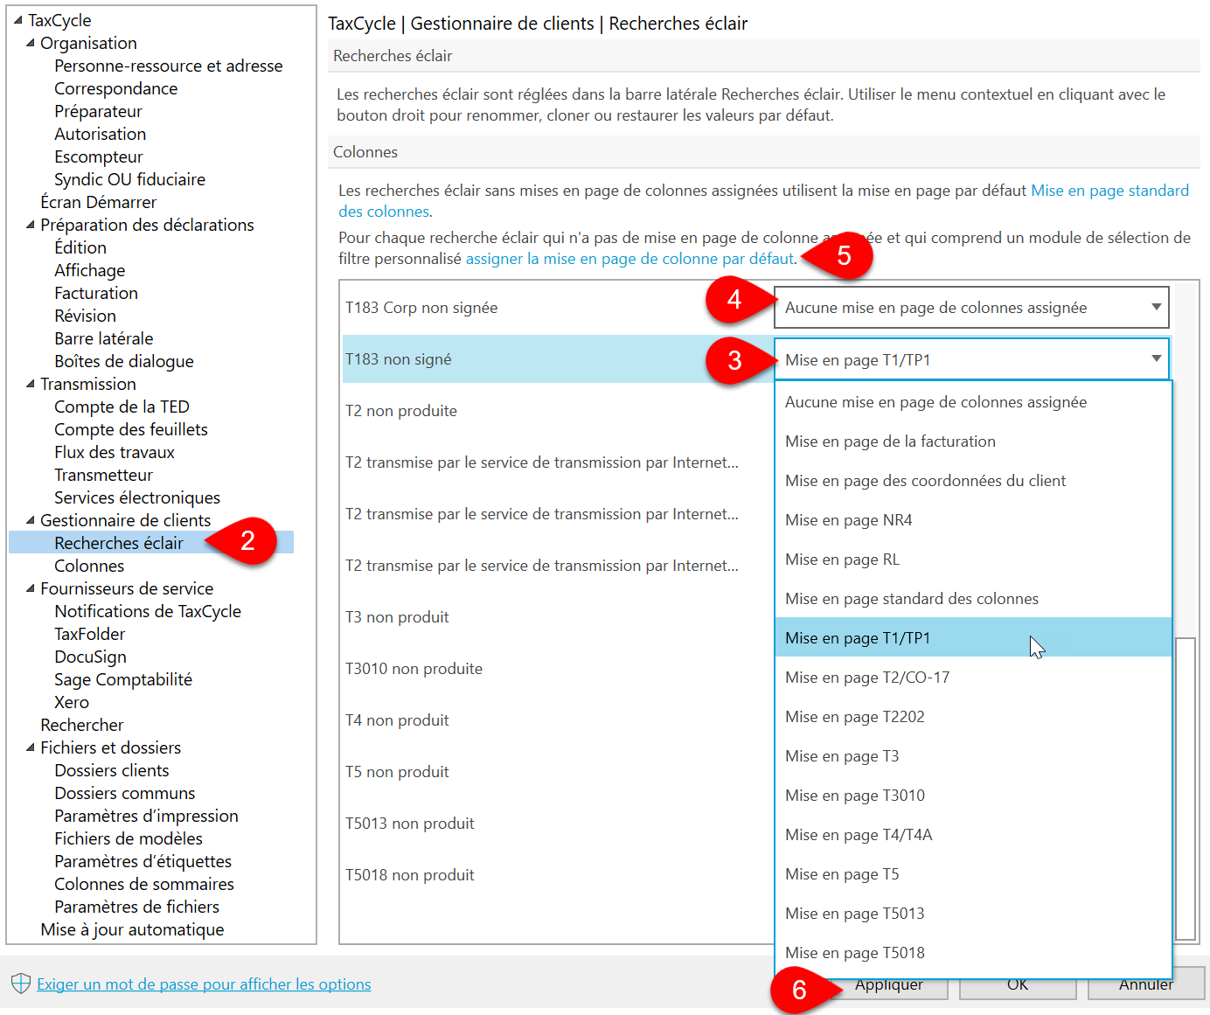
Task: Click Exiger un mot de passe link
Action: 204,984
